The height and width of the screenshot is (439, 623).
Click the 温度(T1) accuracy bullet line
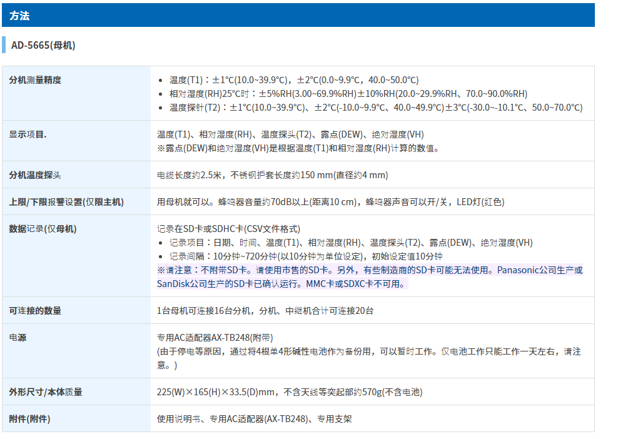(x=293, y=80)
